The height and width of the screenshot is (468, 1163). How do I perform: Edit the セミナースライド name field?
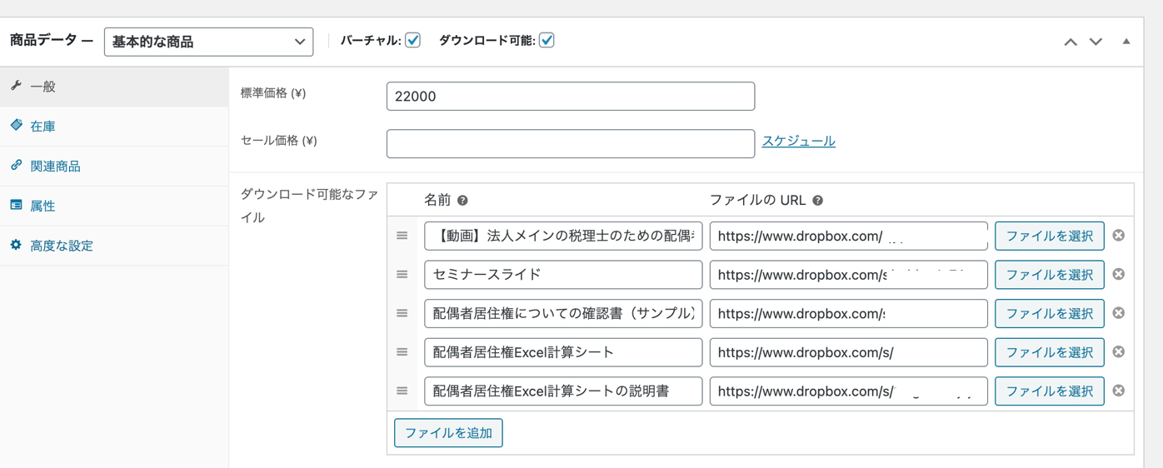pyautogui.click(x=563, y=275)
